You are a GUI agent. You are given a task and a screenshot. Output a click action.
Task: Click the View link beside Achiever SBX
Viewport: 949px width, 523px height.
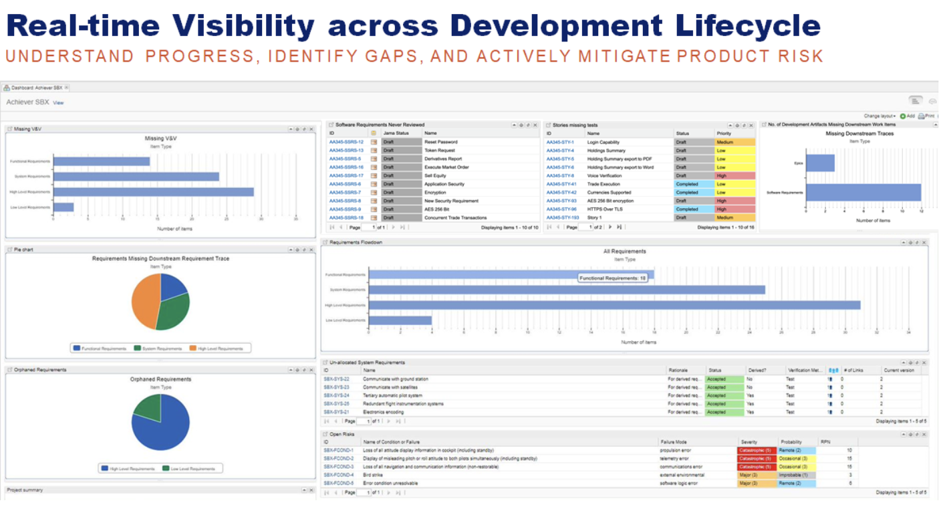[58, 103]
